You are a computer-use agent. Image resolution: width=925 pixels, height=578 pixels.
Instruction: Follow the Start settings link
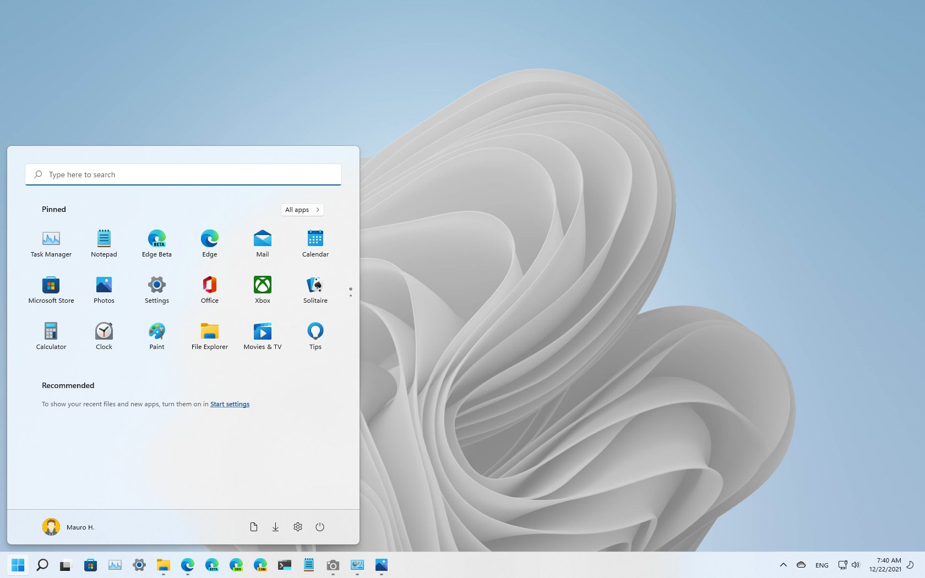pyautogui.click(x=230, y=404)
